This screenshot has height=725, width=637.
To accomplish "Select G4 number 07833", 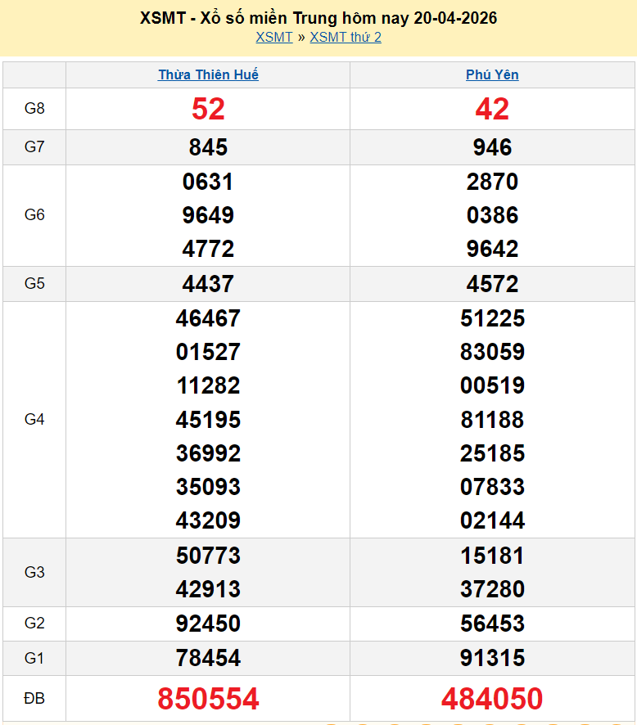I will coord(492,488).
